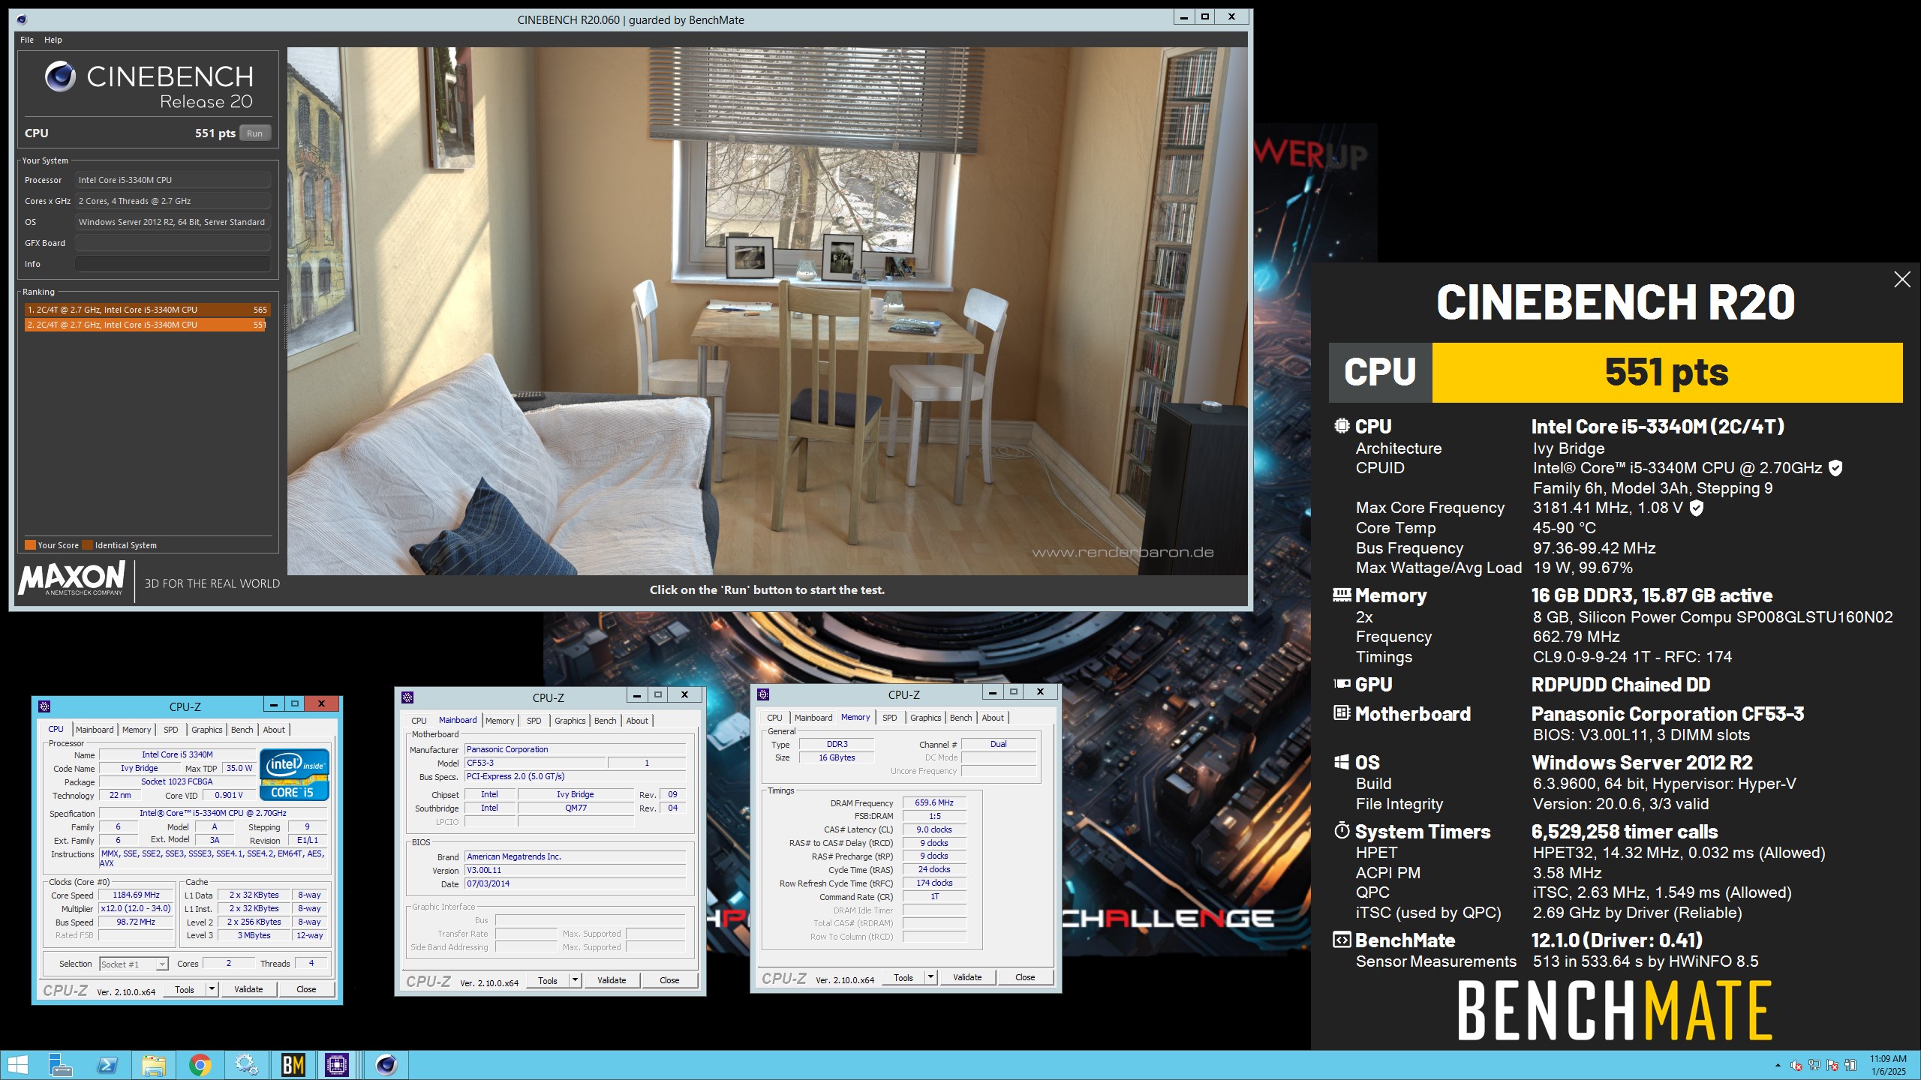Open Graphics tab in middle CPU-Z
1921x1080 pixels.
(x=570, y=721)
